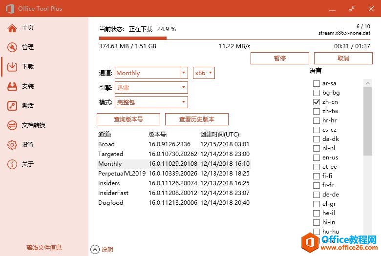Click the Home (主页) house icon

click(12, 28)
